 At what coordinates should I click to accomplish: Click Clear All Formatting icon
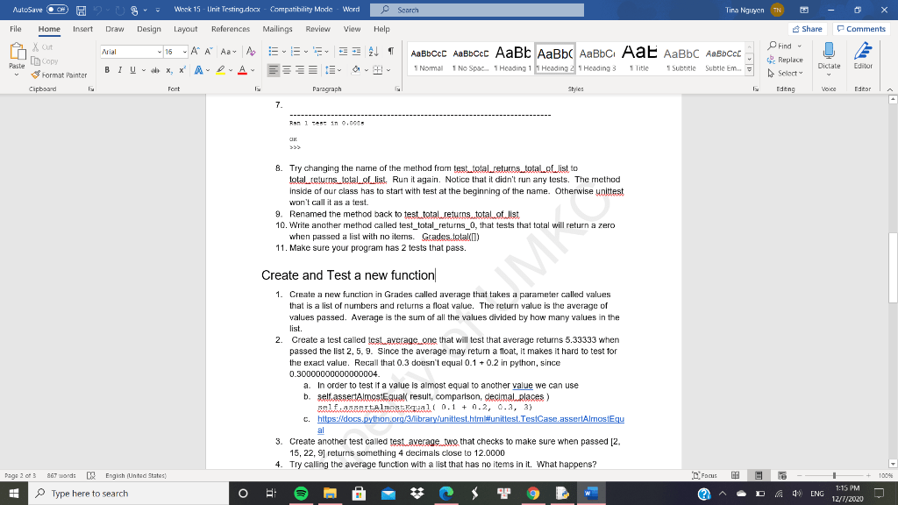tap(251, 52)
